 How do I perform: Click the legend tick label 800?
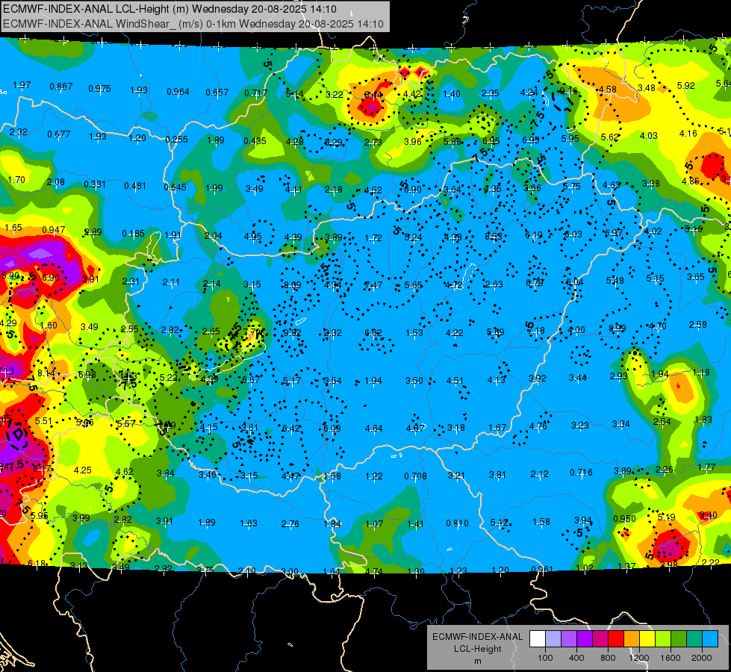pos(608,658)
